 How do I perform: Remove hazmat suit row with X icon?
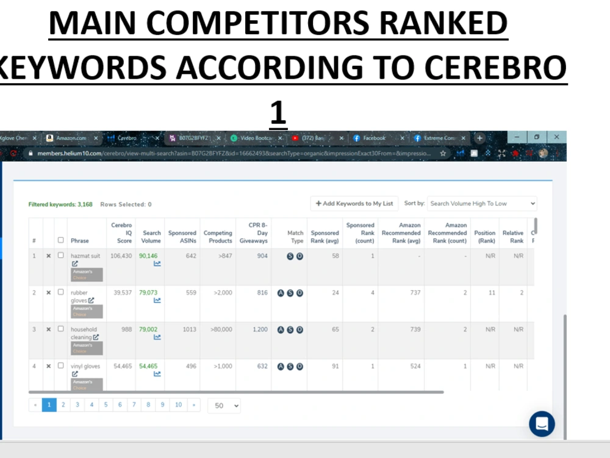pyautogui.click(x=49, y=256)
